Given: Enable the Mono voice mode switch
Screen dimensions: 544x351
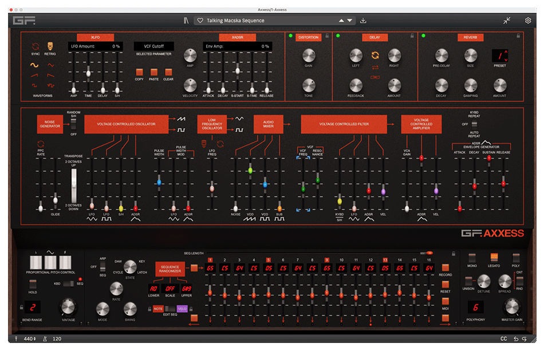Looking at the screenshot, I should (472, 258).
